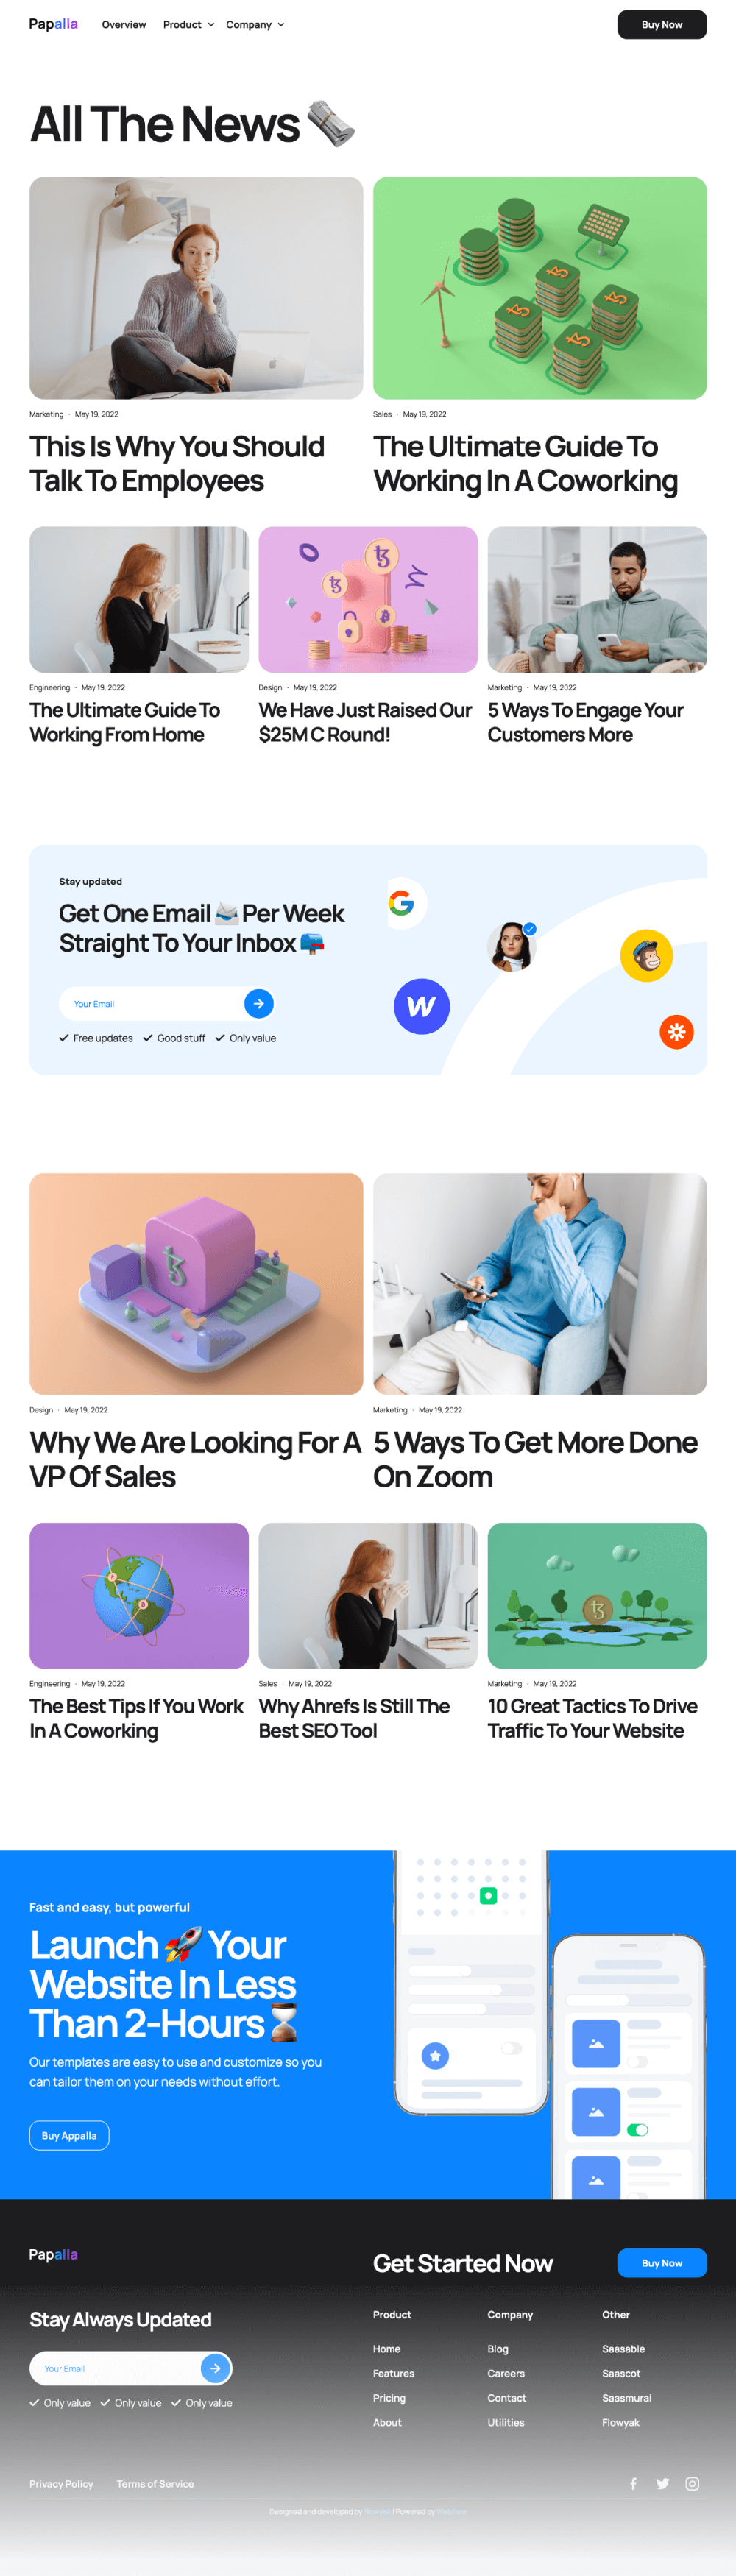Open the Twitter footer icon
This screenshot has height=2576, width=736.
(x=662, y=2483)
